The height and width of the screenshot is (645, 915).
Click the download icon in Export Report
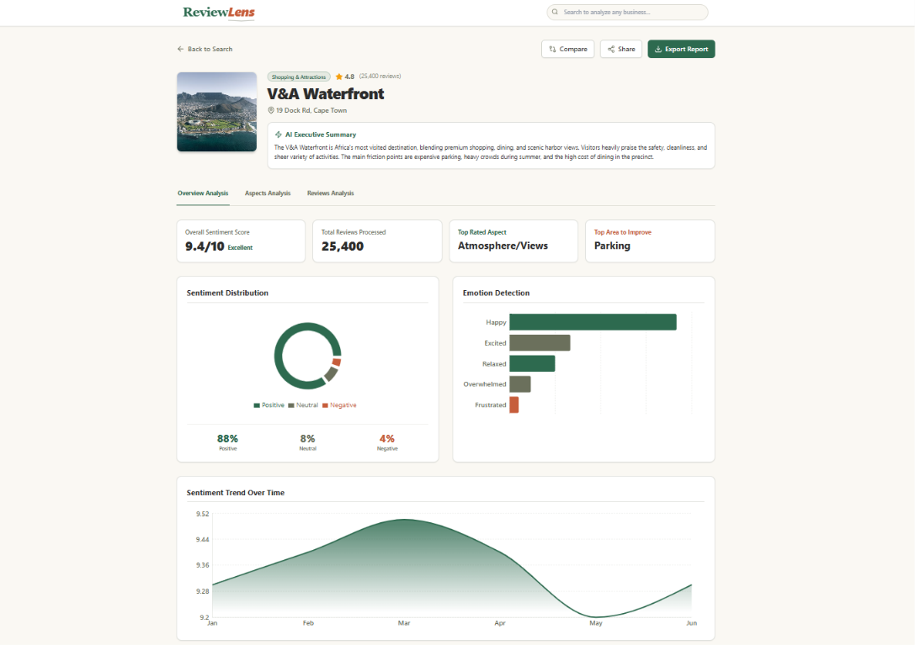click(x=657, y=49)
